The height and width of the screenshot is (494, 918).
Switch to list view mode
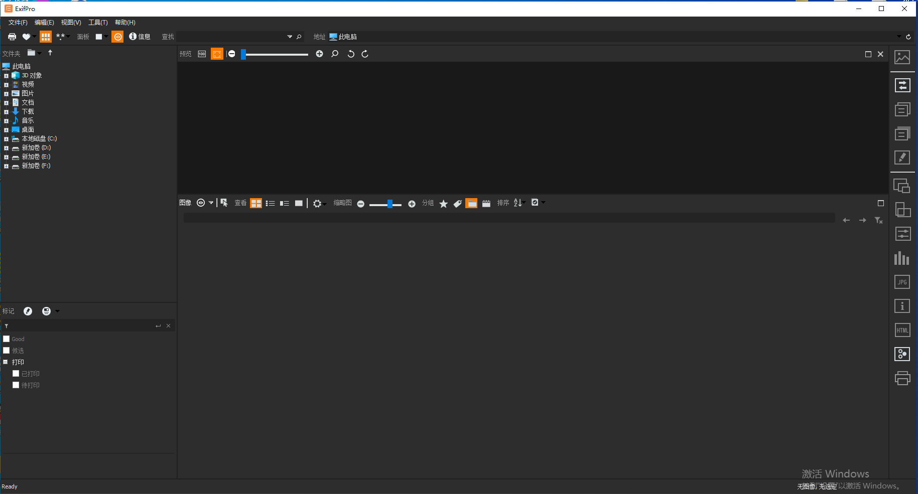pyautogui.click(x=270, y=203)
